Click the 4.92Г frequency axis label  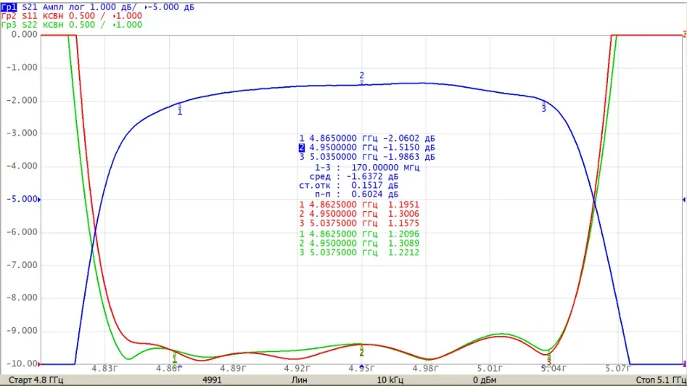(x=297, y=369)
